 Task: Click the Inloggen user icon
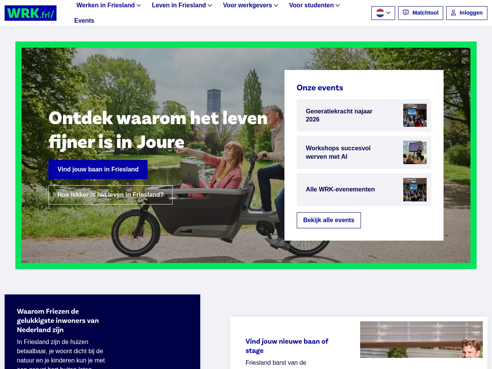[x=454, y=13]
